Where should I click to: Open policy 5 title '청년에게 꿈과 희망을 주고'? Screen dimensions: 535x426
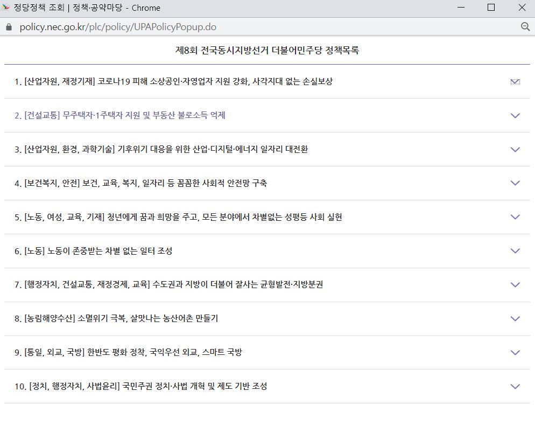pos(153,217)
